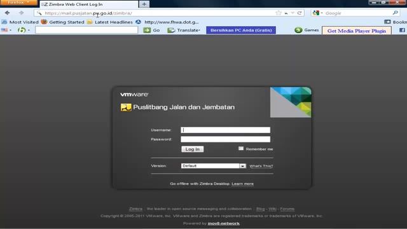Viewport: 407px width, 229px height.
Task: Open the Wiki footer link
Action: pos(273,209)
